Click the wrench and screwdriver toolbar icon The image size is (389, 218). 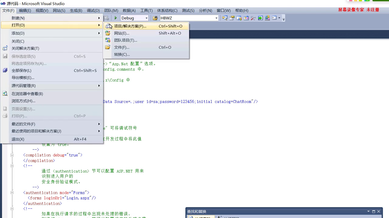coord(253,18)
